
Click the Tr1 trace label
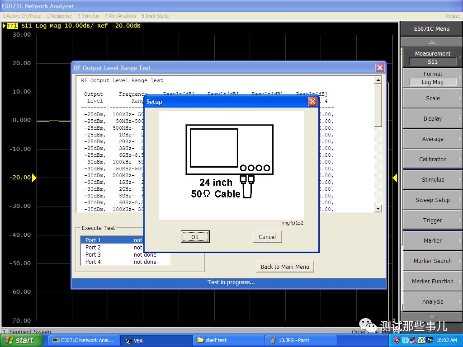[x=12, y=26]
